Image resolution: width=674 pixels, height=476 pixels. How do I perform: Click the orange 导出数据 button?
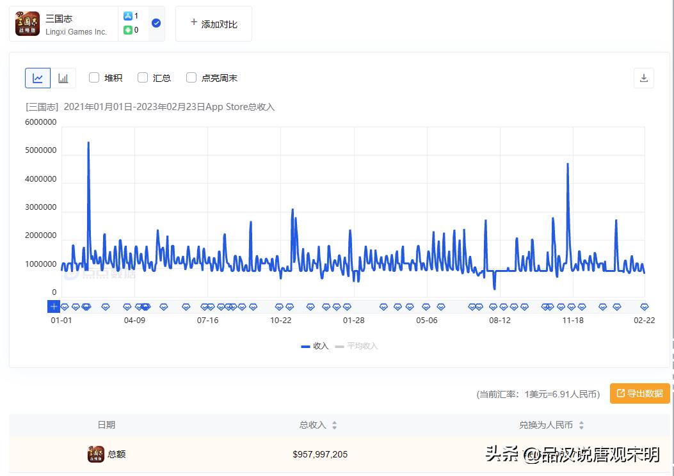[x=639, y=393]
